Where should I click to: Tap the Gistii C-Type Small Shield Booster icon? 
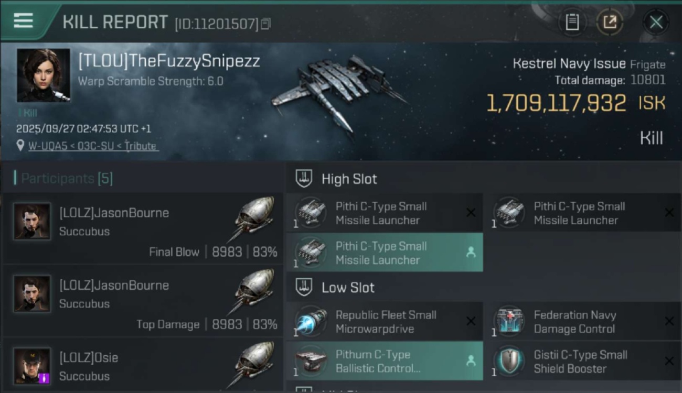click(x=509, y=362)
